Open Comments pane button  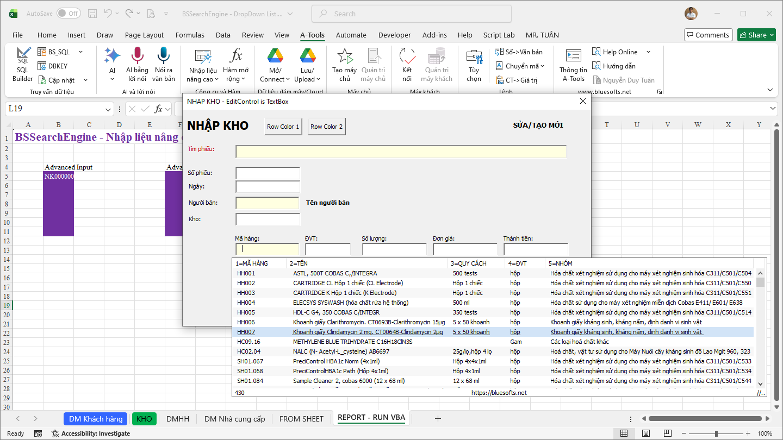tap(708, 35)
